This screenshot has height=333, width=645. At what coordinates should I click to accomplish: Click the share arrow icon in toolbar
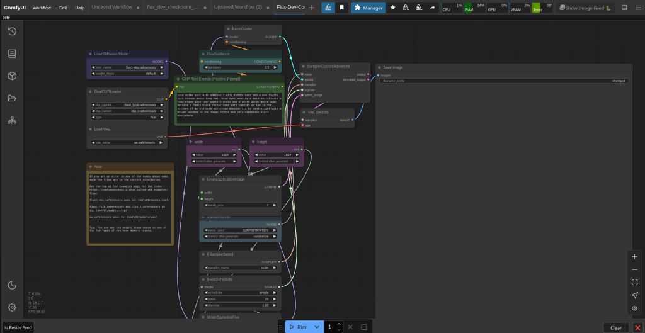(x=432, y=8)
